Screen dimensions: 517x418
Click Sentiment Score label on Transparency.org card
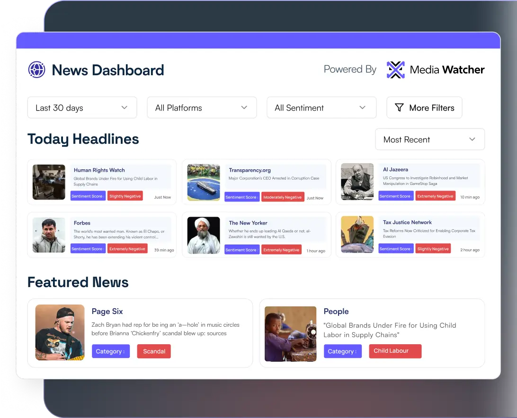point(241,197)
